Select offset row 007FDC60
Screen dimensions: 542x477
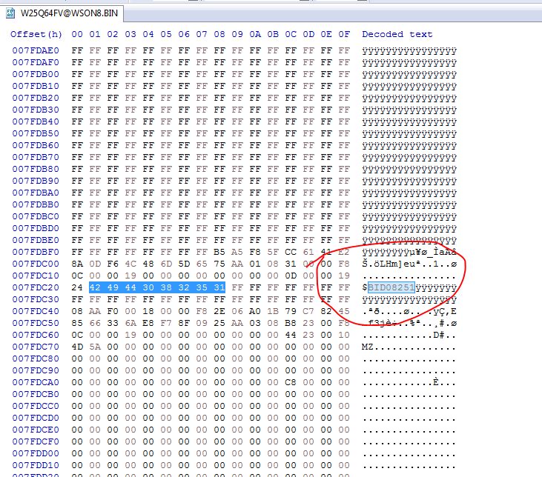36,335
